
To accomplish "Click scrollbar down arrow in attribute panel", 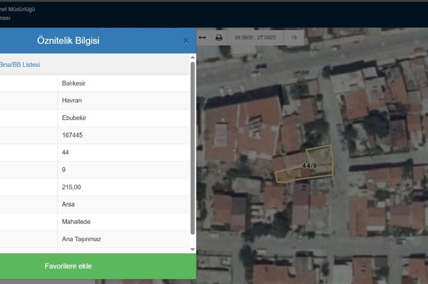I will pyautogui.click(x=193, y=249).
